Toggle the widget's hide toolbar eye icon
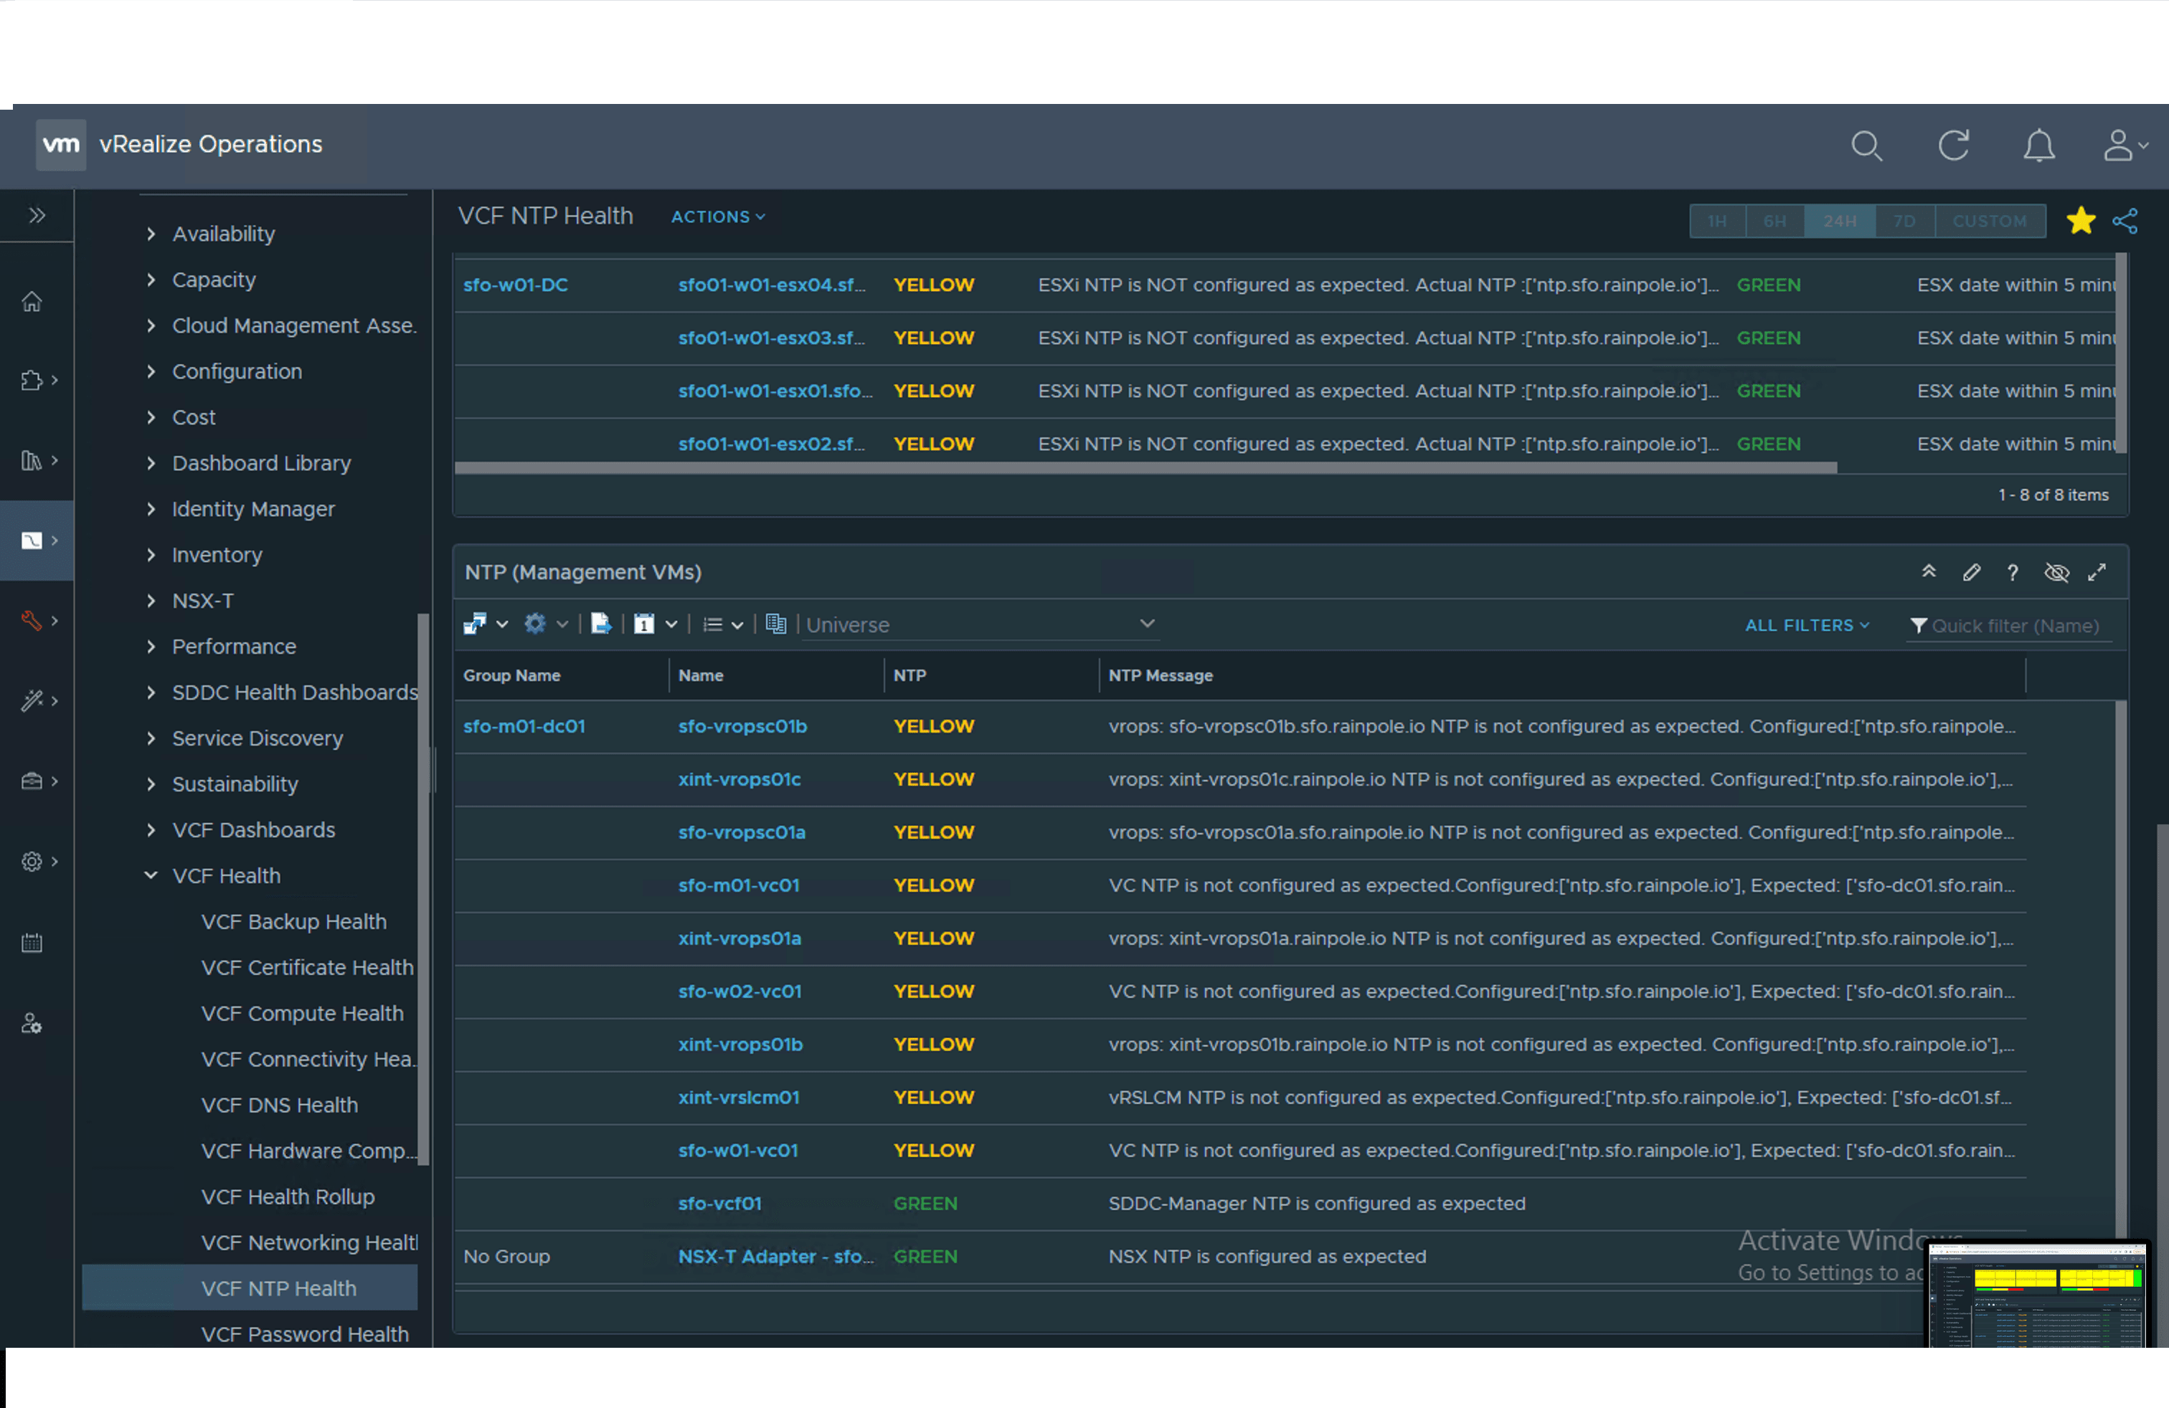The height and width of the screenshot is (1408, 2169). point(2056,572)
